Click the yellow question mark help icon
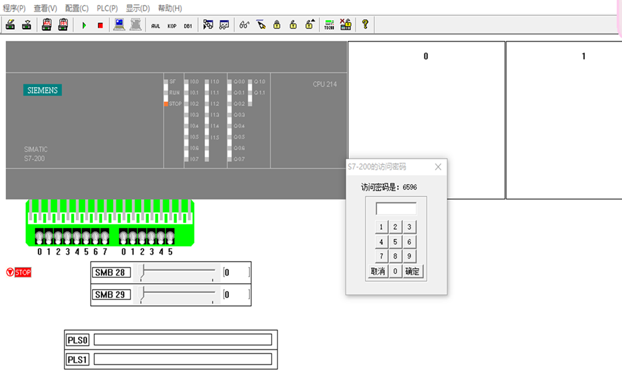 click(365, 25)
